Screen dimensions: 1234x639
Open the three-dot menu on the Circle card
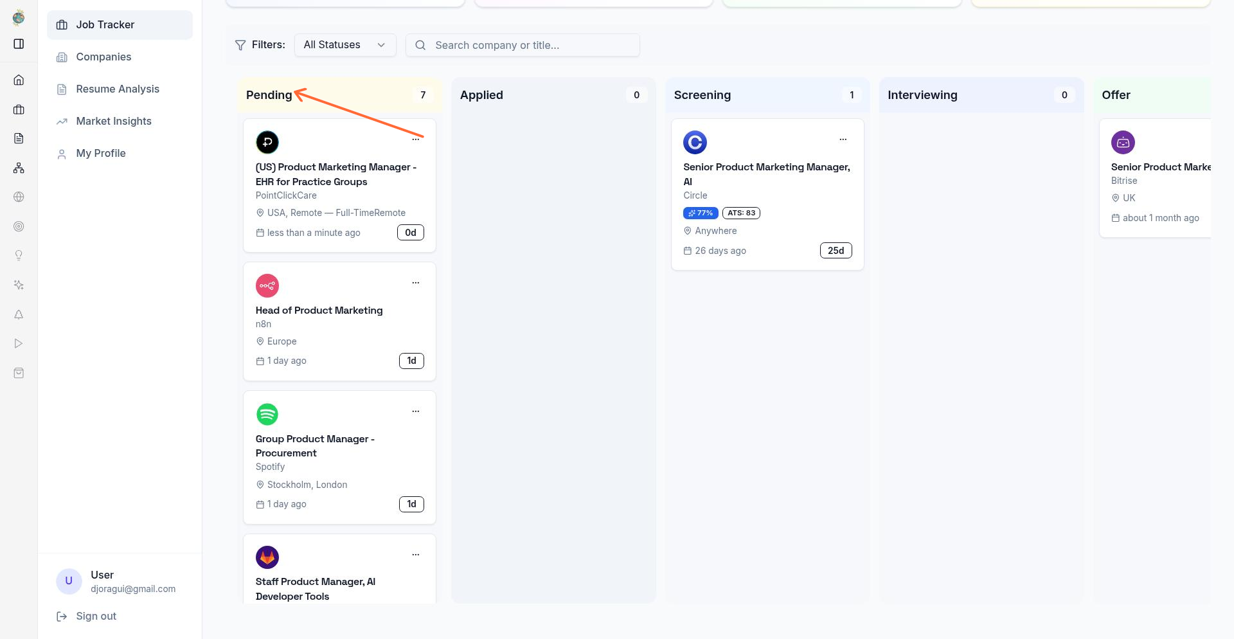[x=843, y=139]
